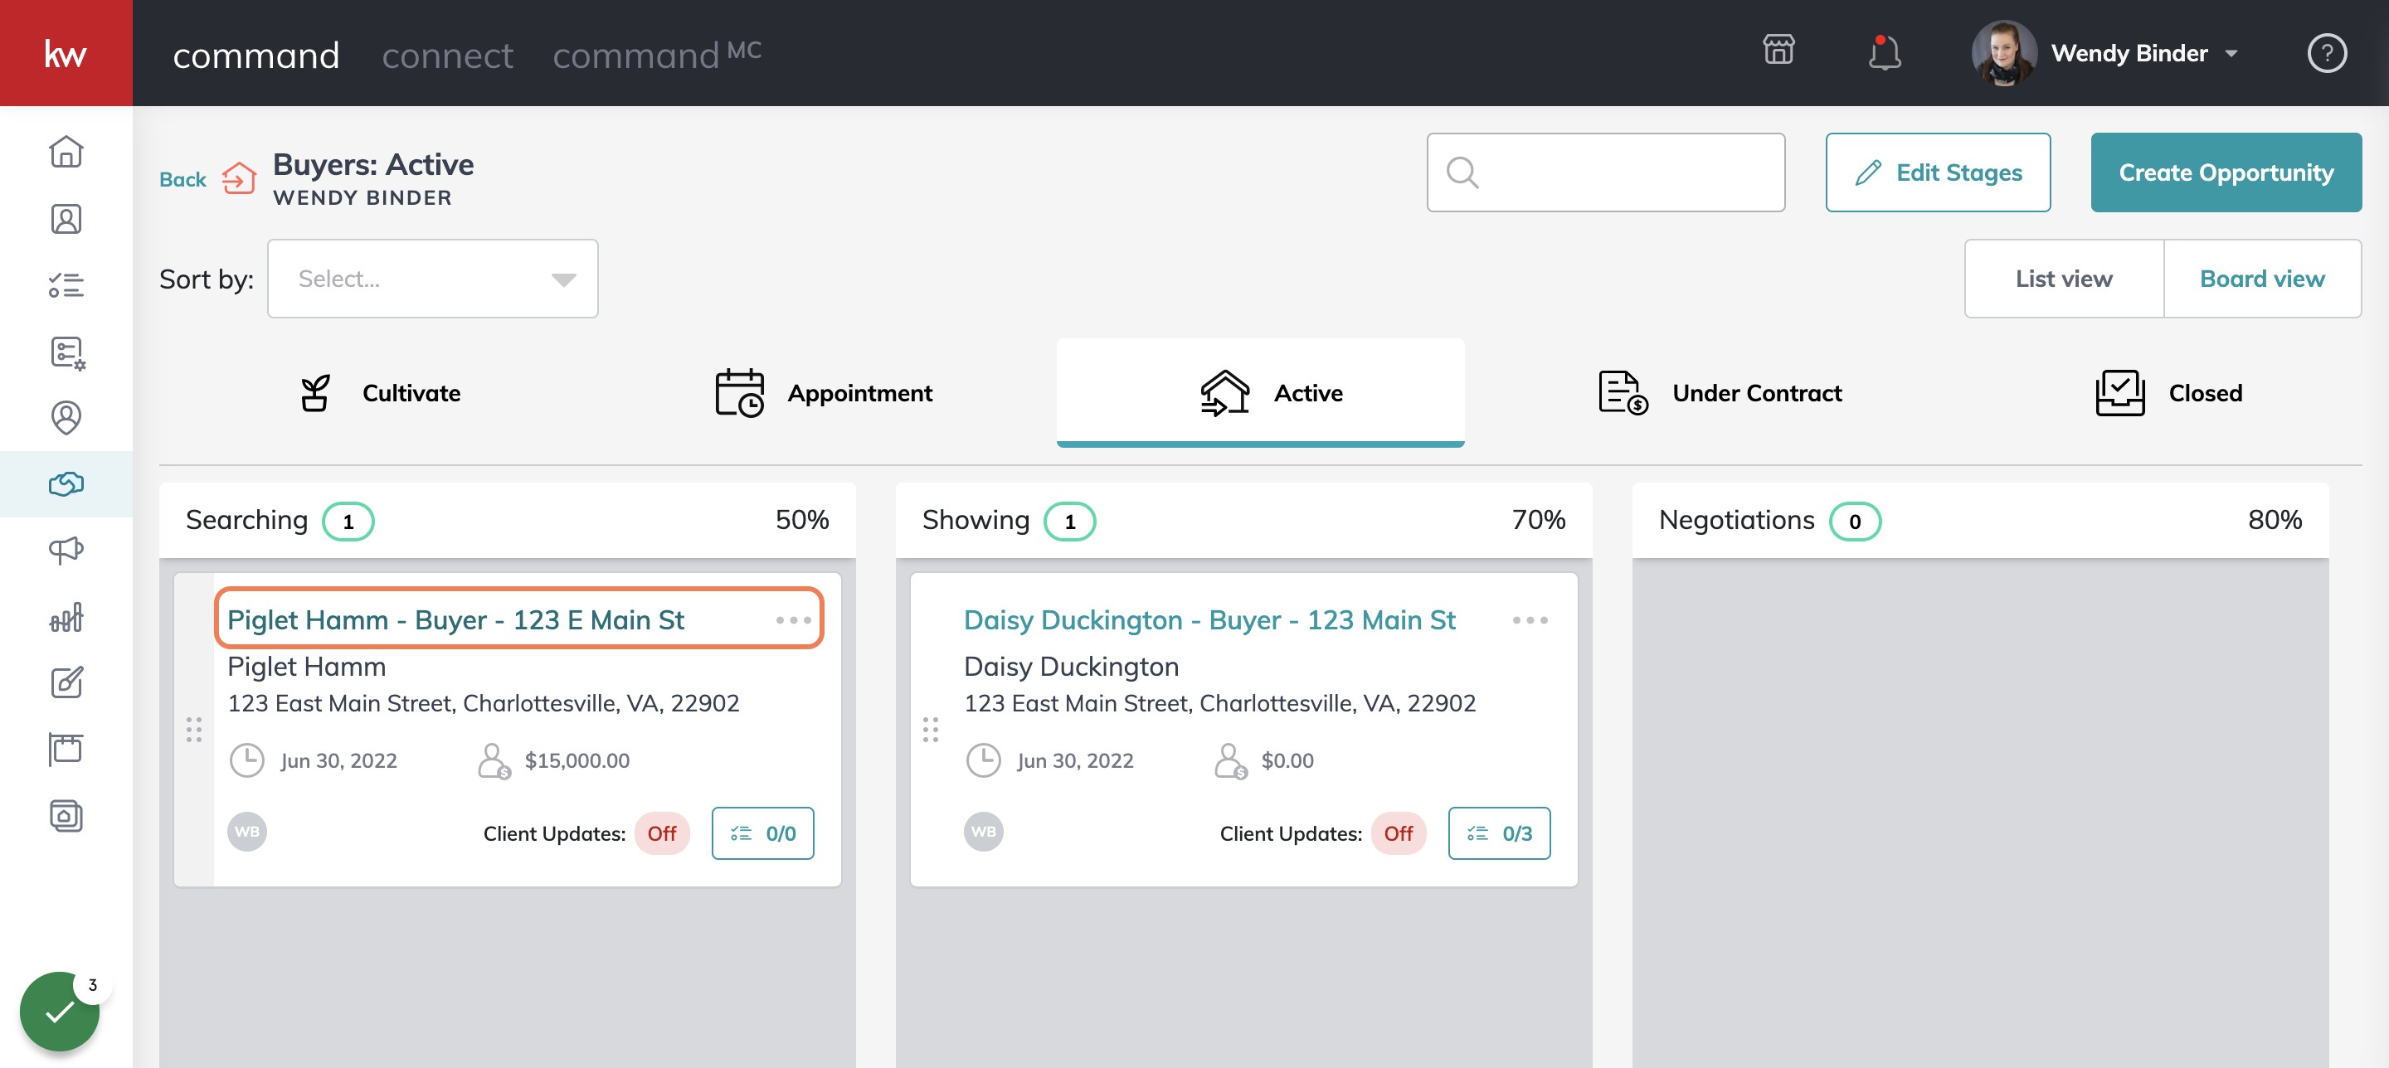This screenshot has width=2389, height=1068.
Task: Open the Home icon in sidebar
Action: pyautogui.click(x=66, y=152)
